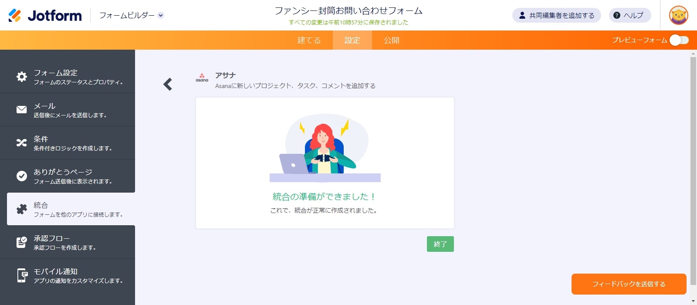This screenshot has width=697, height=305.
Task: Click the 共同編集者を追加する button
Action: click(556, 15)
